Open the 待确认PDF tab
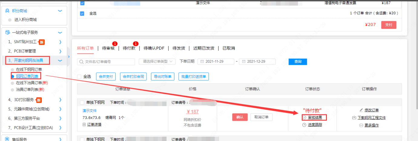The width and height of the screenshot is (418, 141). pyautogui.click(x=154, y=48)
